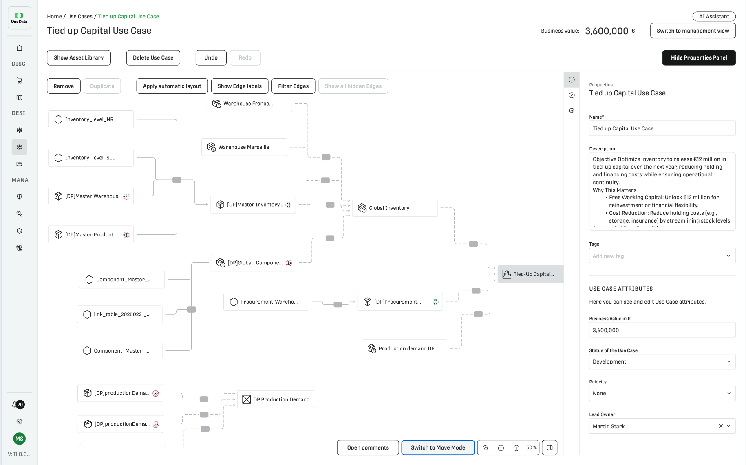The width and height of the screenshot is (746, 465).
Task: Hide Properties Panel
Action: tap(699, 58)
